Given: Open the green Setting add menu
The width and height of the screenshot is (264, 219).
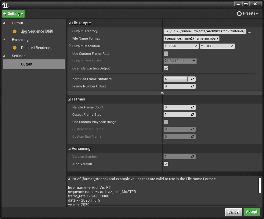Looking at the screenshot, I should 13,14.
